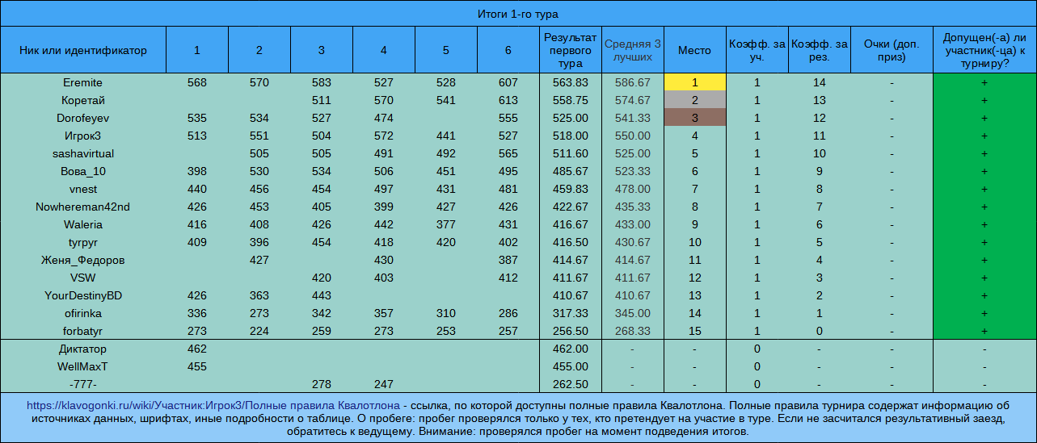Click the 'Коэфф. за уч.' header
This screenshot has width=1037, height=443.
tap(757, 50)
